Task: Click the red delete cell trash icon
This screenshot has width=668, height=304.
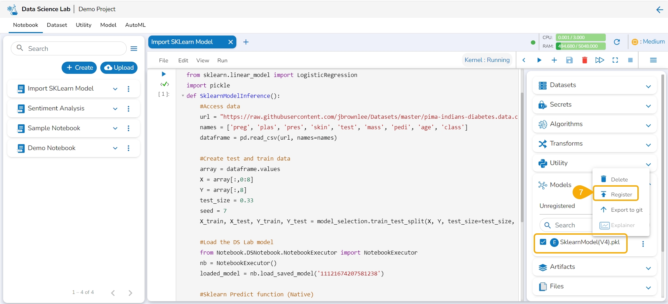Action: tap(584, 60)
